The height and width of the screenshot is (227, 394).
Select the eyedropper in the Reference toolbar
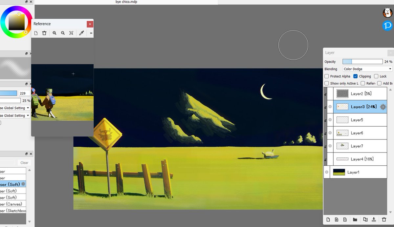click(82, 33)
